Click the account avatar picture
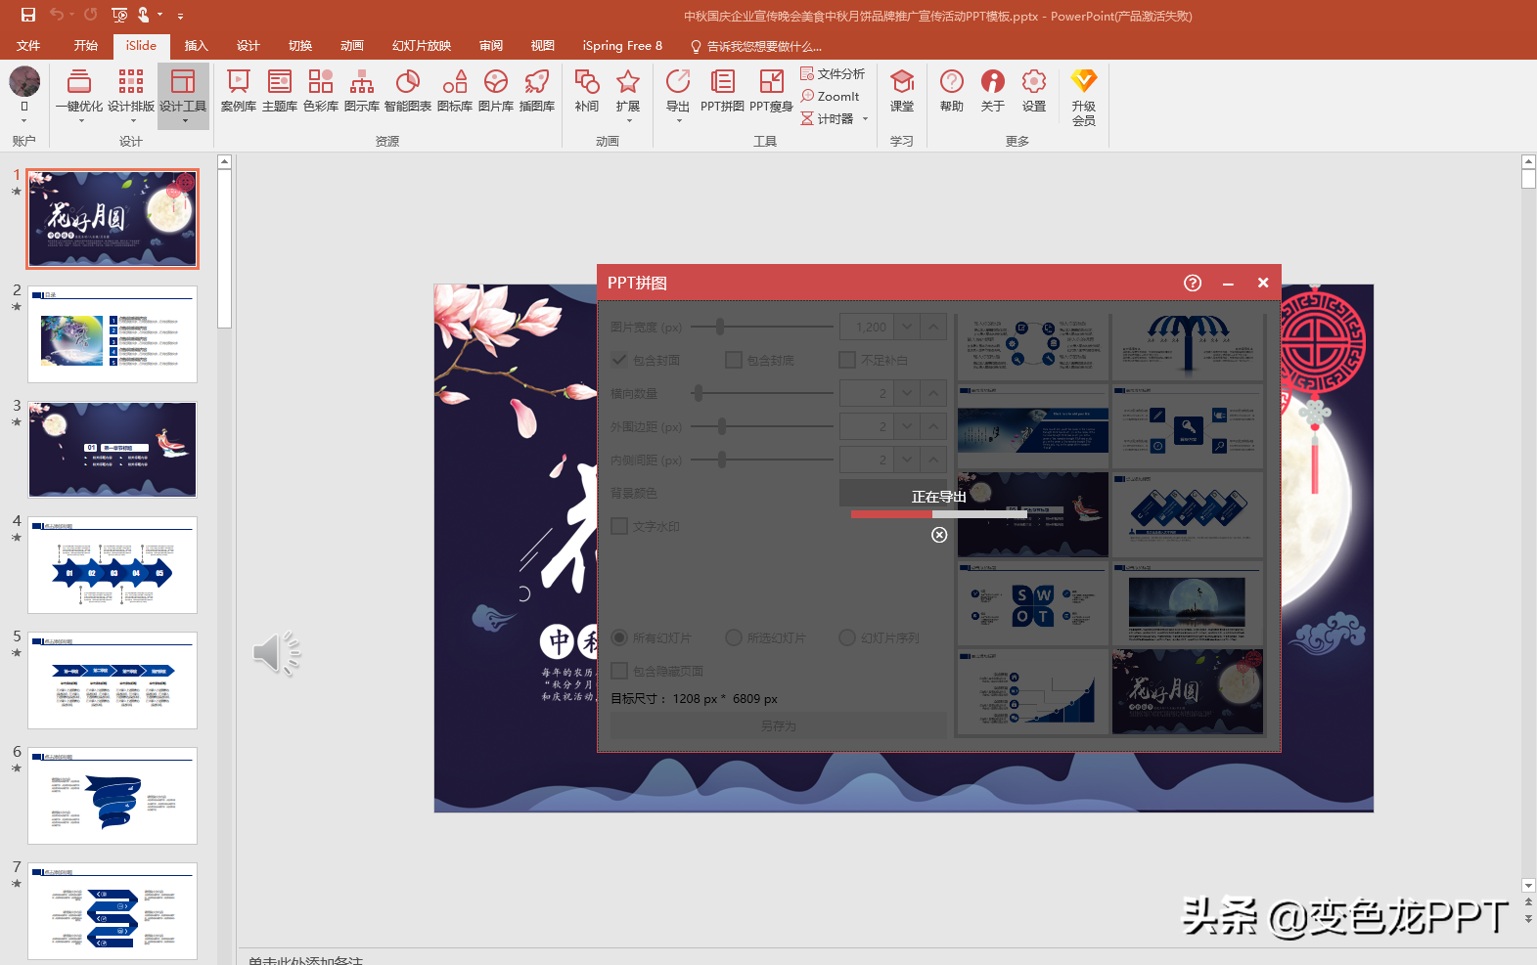This screenshot has height=965, width=1537. click(24, 81)
